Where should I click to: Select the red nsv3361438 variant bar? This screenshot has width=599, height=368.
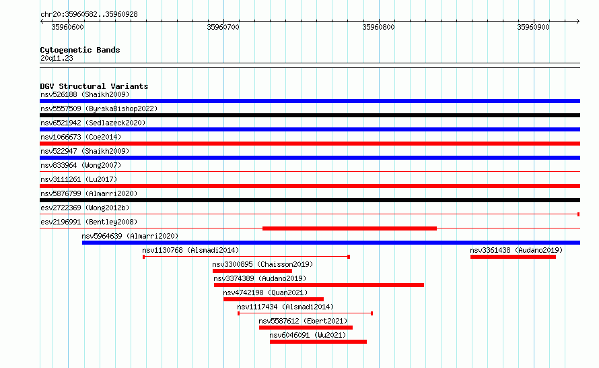point(513,257)
